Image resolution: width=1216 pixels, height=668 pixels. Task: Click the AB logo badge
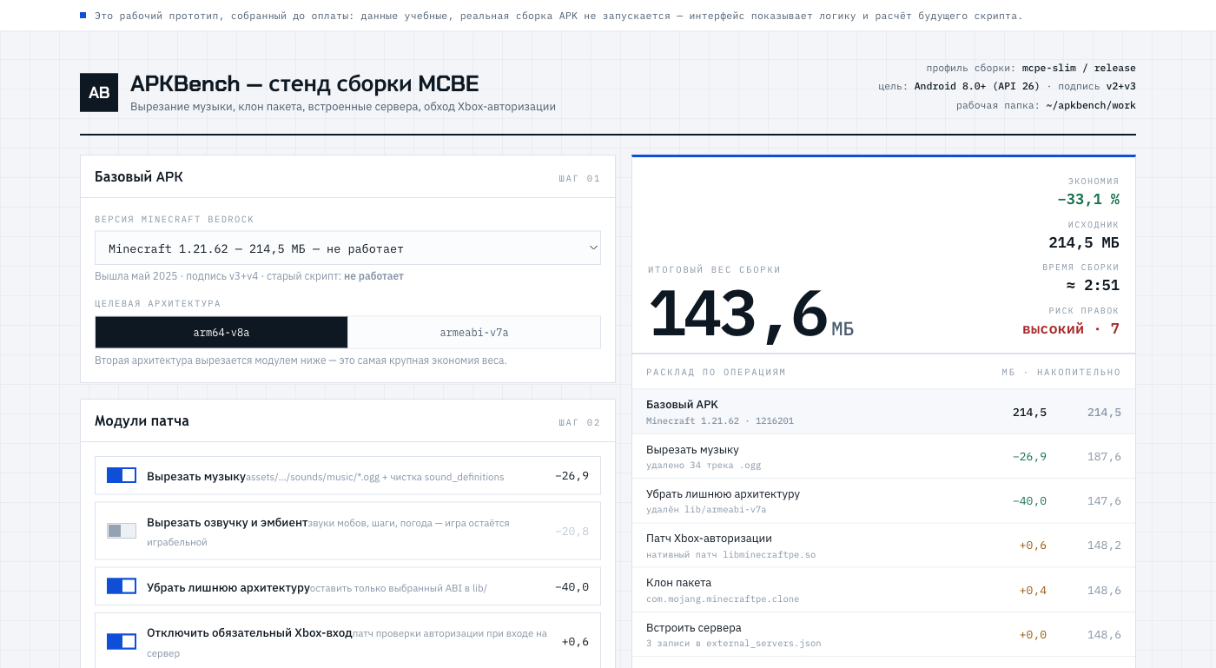(99, 93)
